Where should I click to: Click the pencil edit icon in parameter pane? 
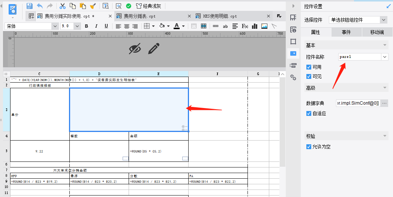153,49
